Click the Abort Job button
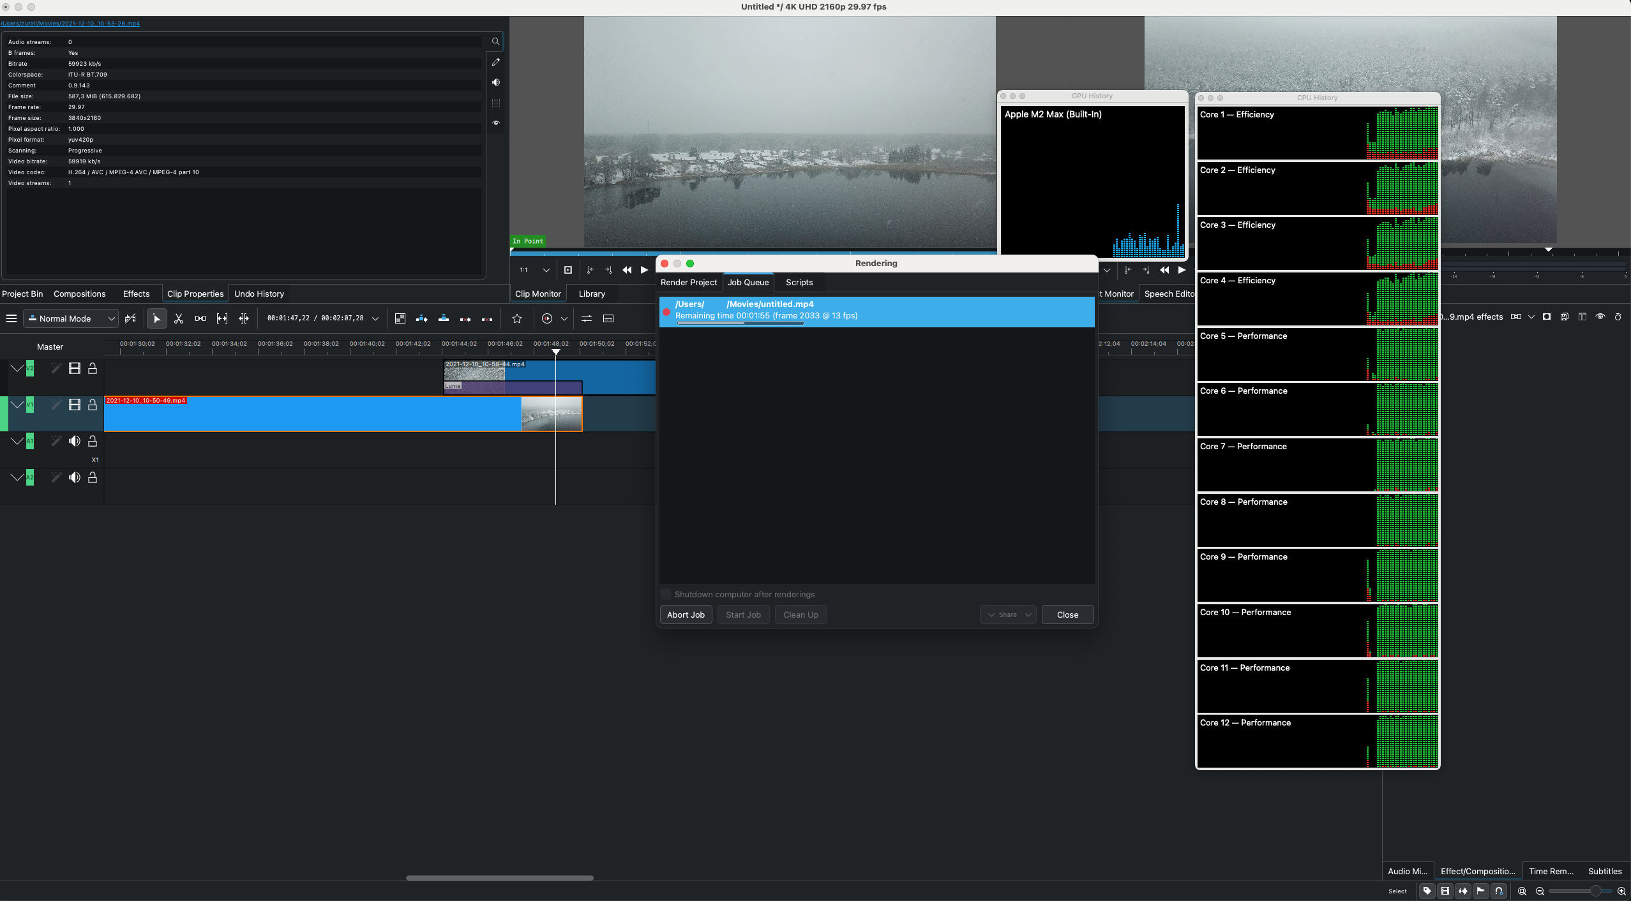The image size is (1631, 901). click(686, 614)
